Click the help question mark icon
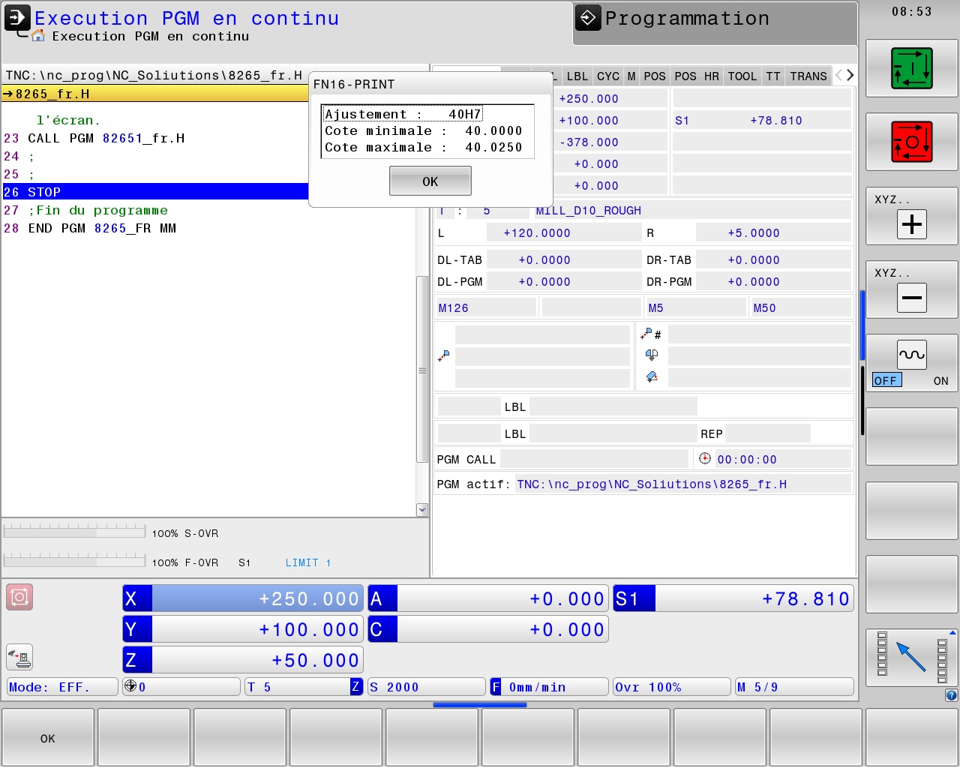The height and width of the screenshot is (768, 960). (x=951, y=695)
